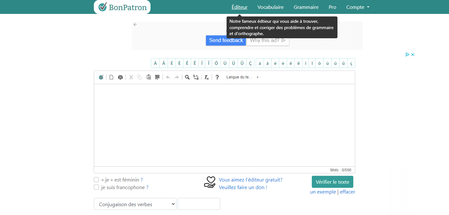Viewport: 449px width, 215px height.
Task: Open the Help (question mark) icon
Action: (x=217, y=77)
